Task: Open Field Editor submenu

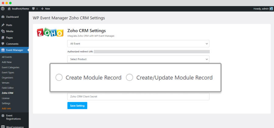Action: coord(8,88)
